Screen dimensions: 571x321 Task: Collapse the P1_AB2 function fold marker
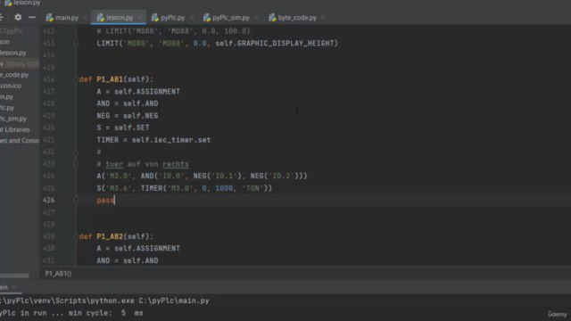click(x=76, y=236)
